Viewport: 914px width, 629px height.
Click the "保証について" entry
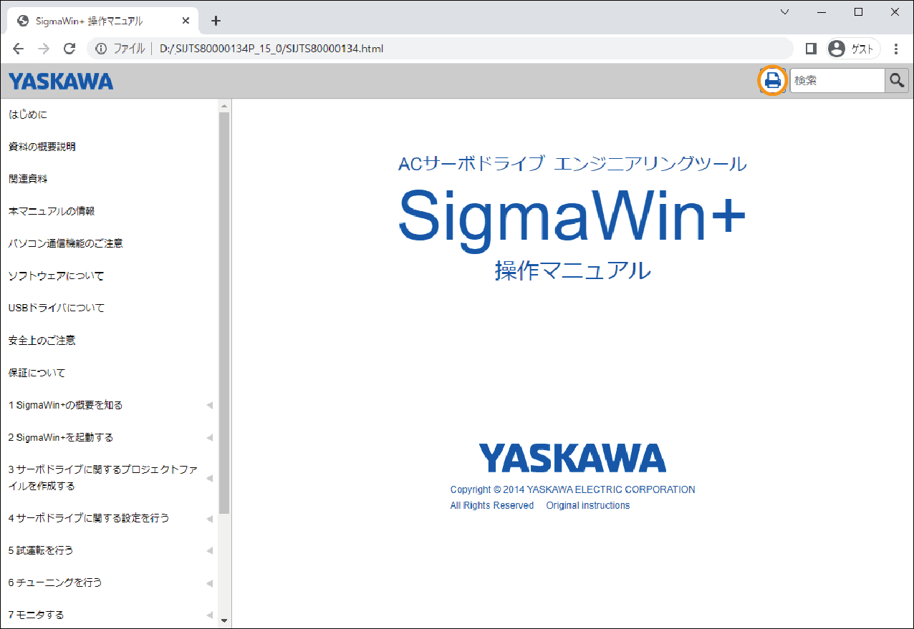[x=35, y=373]
